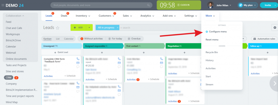Click the search magnifier icon in top bar
Screen dimensions: 278x105
pos(148,5)
